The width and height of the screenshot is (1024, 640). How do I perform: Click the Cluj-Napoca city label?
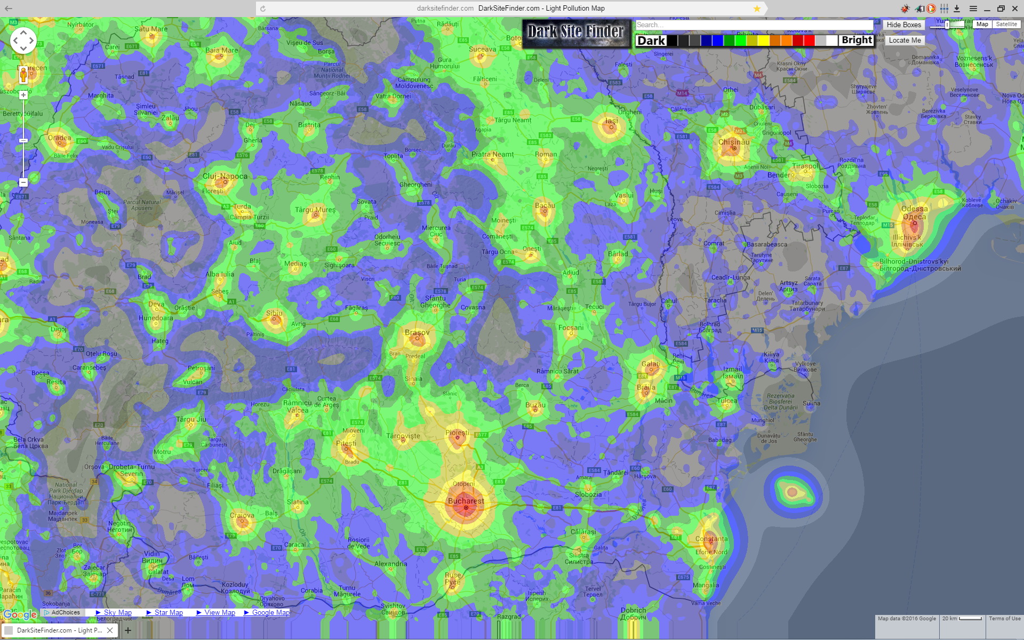tap(225, 176)
